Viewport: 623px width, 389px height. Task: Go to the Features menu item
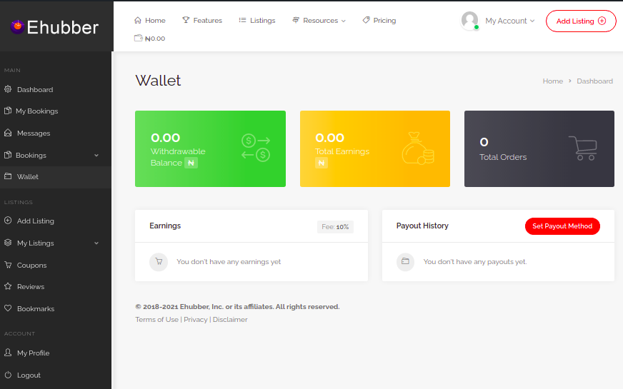(x=202, y=21)
